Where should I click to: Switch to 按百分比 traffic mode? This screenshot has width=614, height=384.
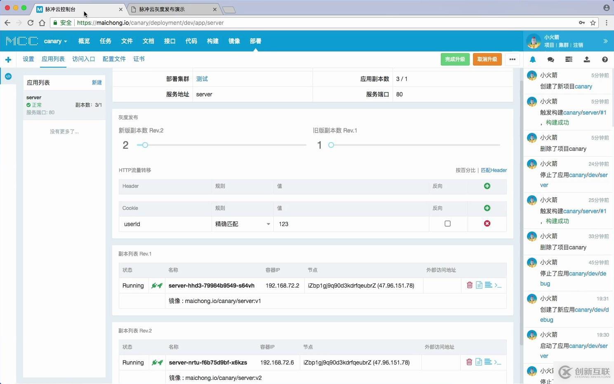coord(466,170)
